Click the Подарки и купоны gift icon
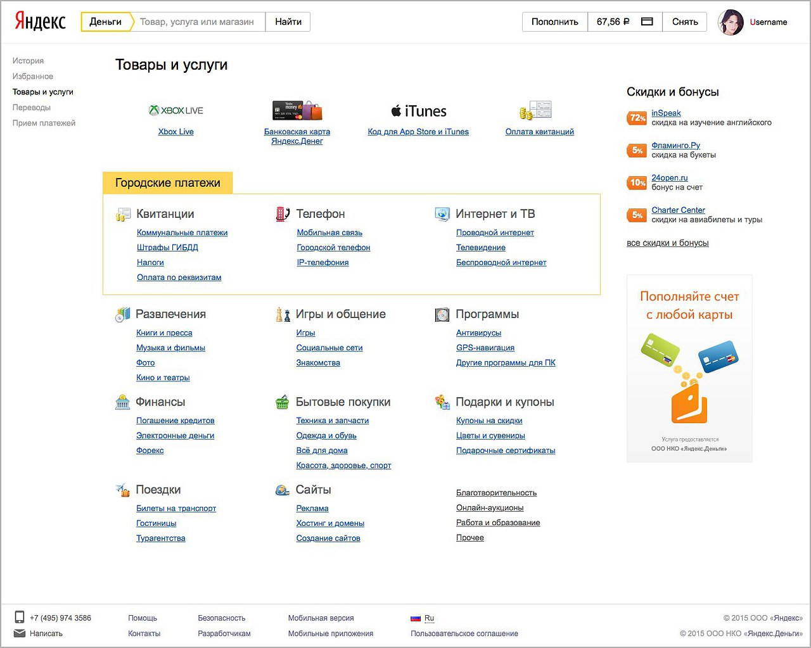 pyautogui.click(x=442, y=402)
